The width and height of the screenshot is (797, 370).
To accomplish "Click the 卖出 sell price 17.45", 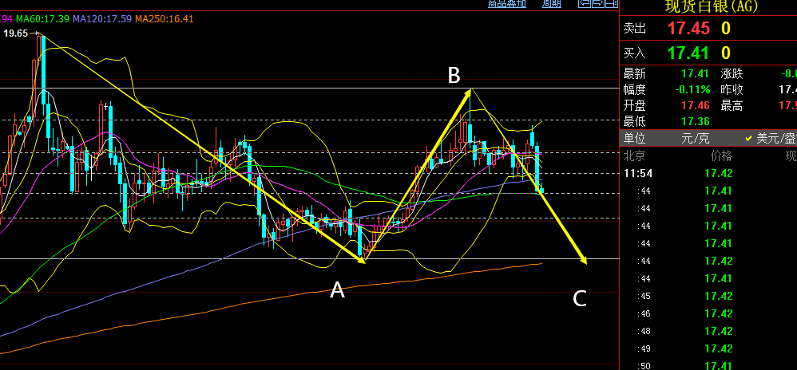I will pyautogui.click(x=688, y=29).
